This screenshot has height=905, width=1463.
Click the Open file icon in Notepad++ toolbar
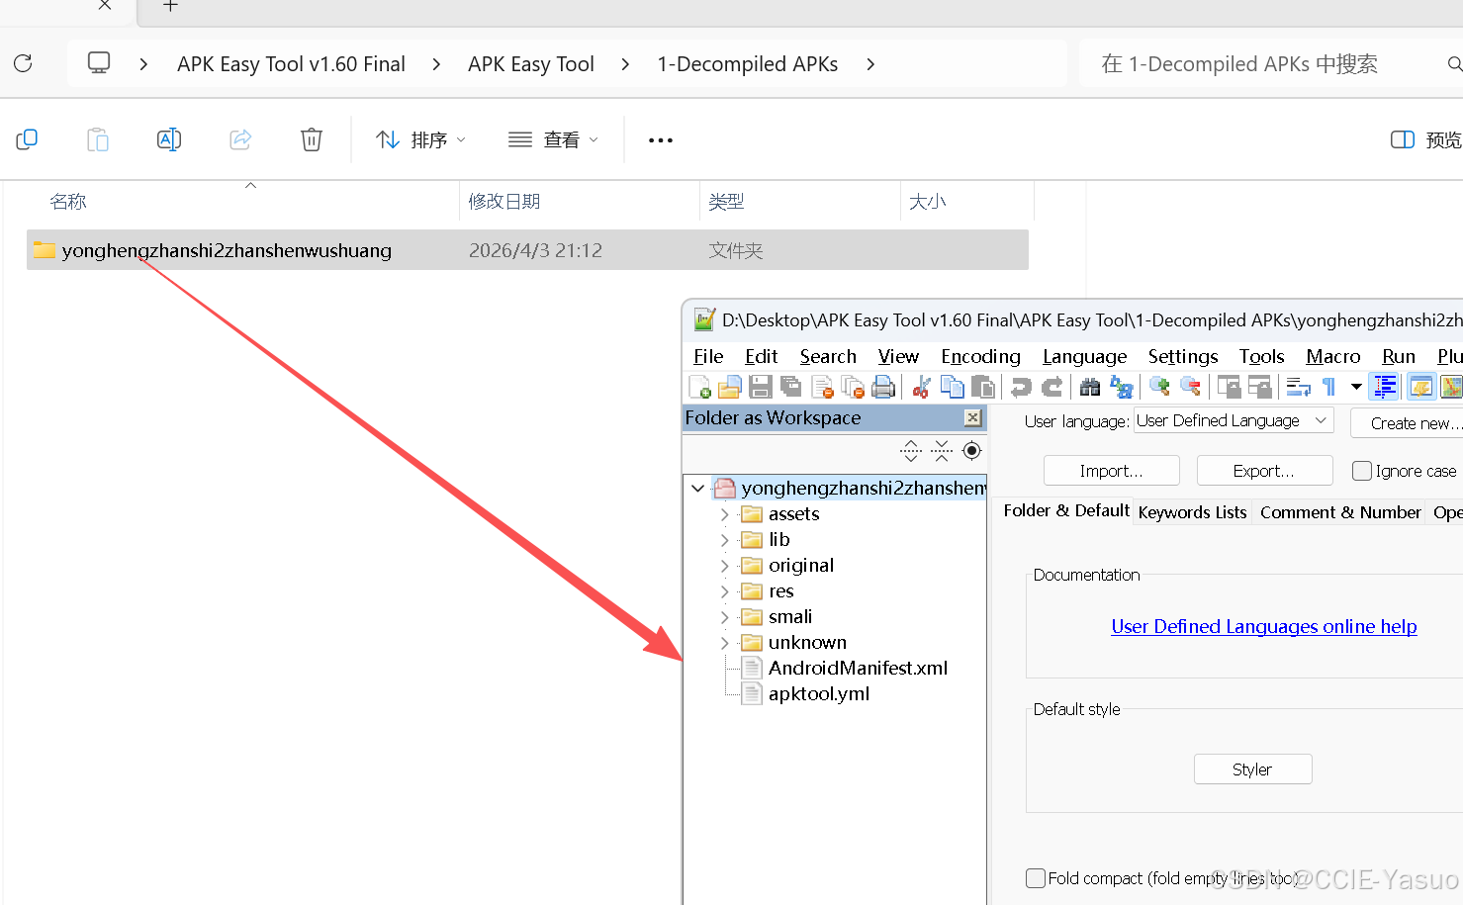730,387
